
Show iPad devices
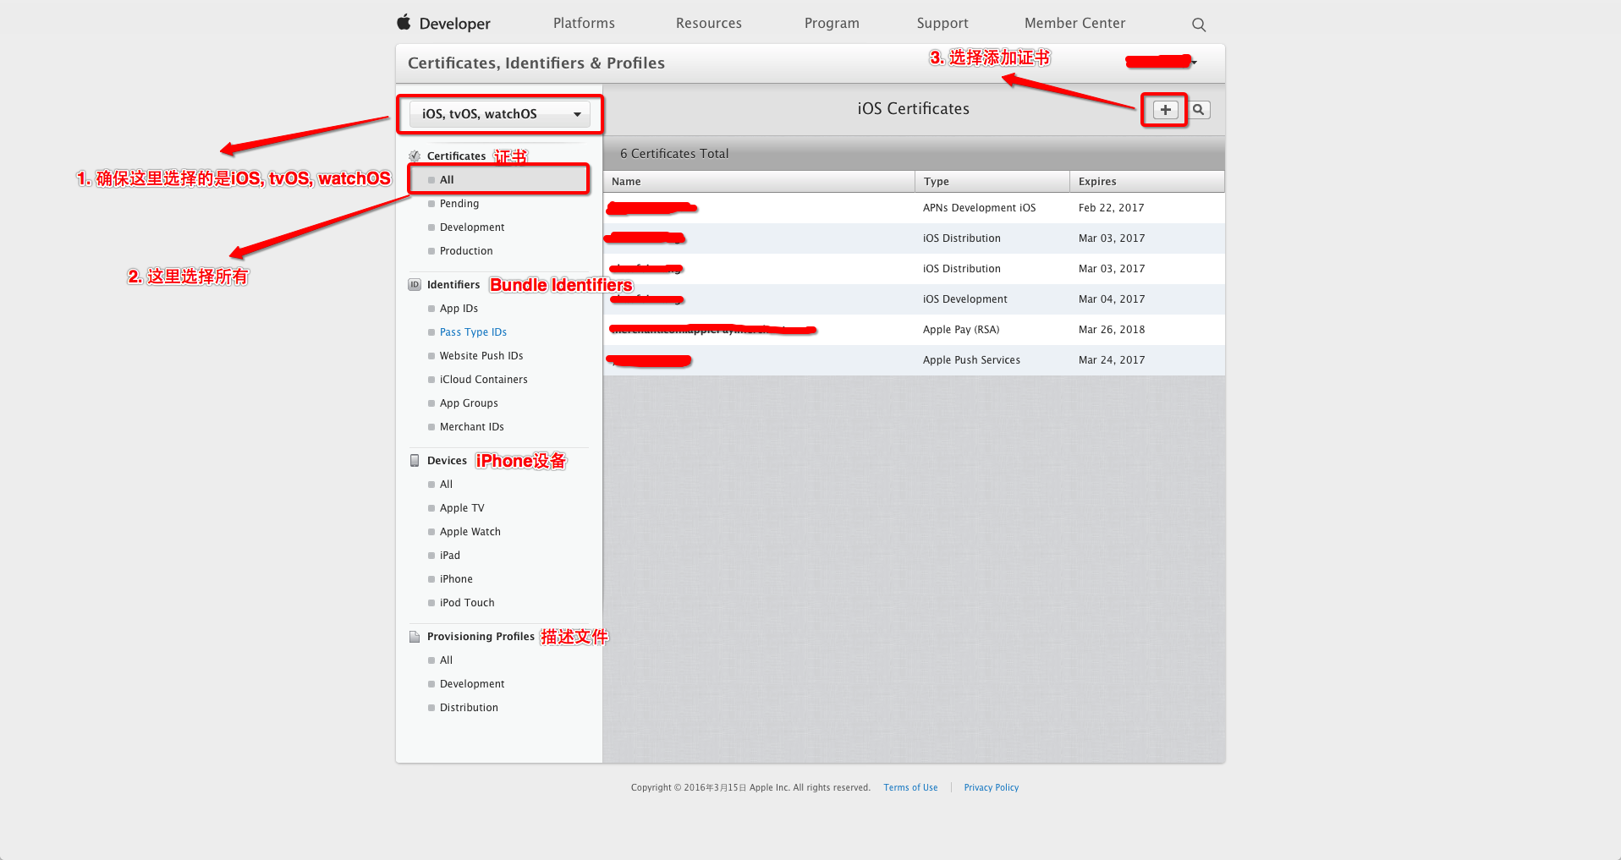pos(450,556)
